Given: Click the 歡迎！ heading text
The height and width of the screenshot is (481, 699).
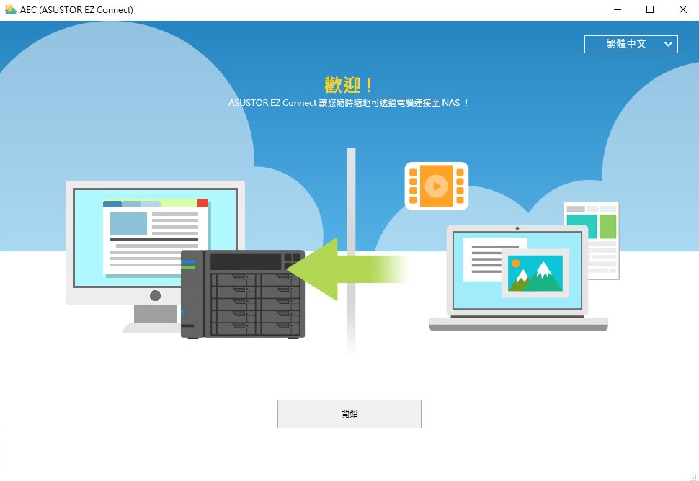Looking at the screenshot, I should tap(349, 85).
